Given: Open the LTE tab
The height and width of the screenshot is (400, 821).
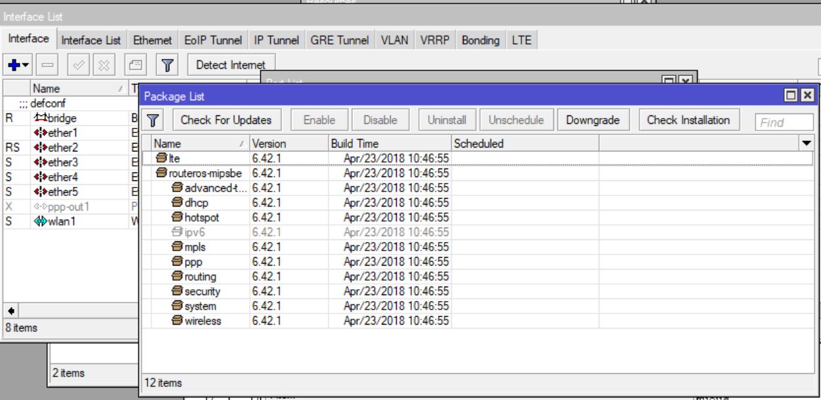Looking at the screenshot, I should pyautogui.click(x=522, y=40).
